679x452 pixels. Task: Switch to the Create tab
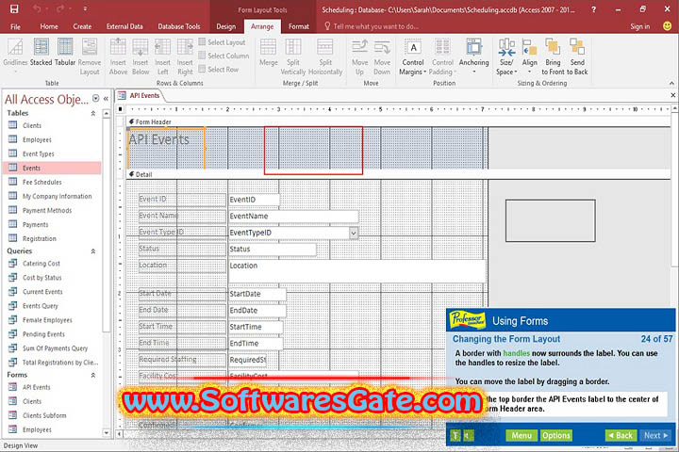click(82, 26)
